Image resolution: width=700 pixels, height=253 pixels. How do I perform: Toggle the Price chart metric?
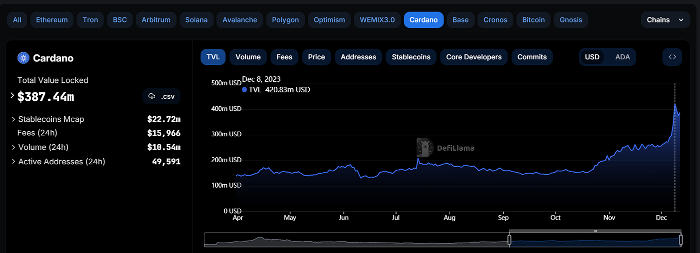pyautogui.click(x=316, y=57)
